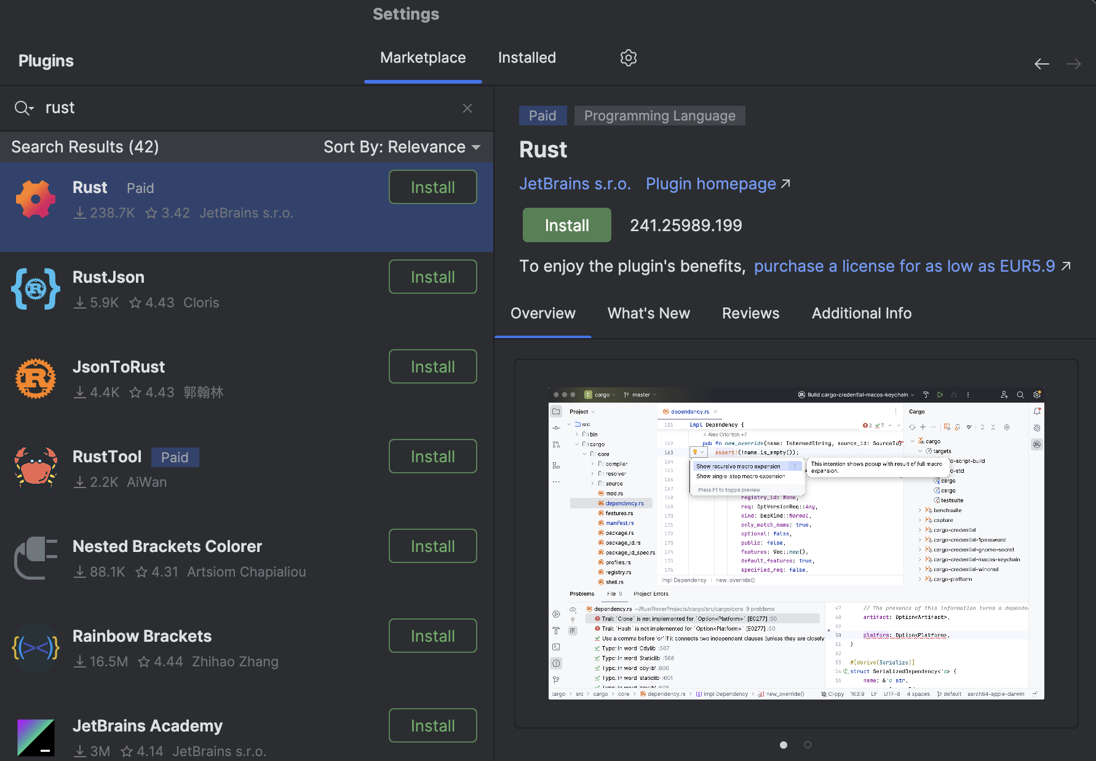Navigate back using the left arrow
The image size is (1096, 761).
[x=1042, y=63]
